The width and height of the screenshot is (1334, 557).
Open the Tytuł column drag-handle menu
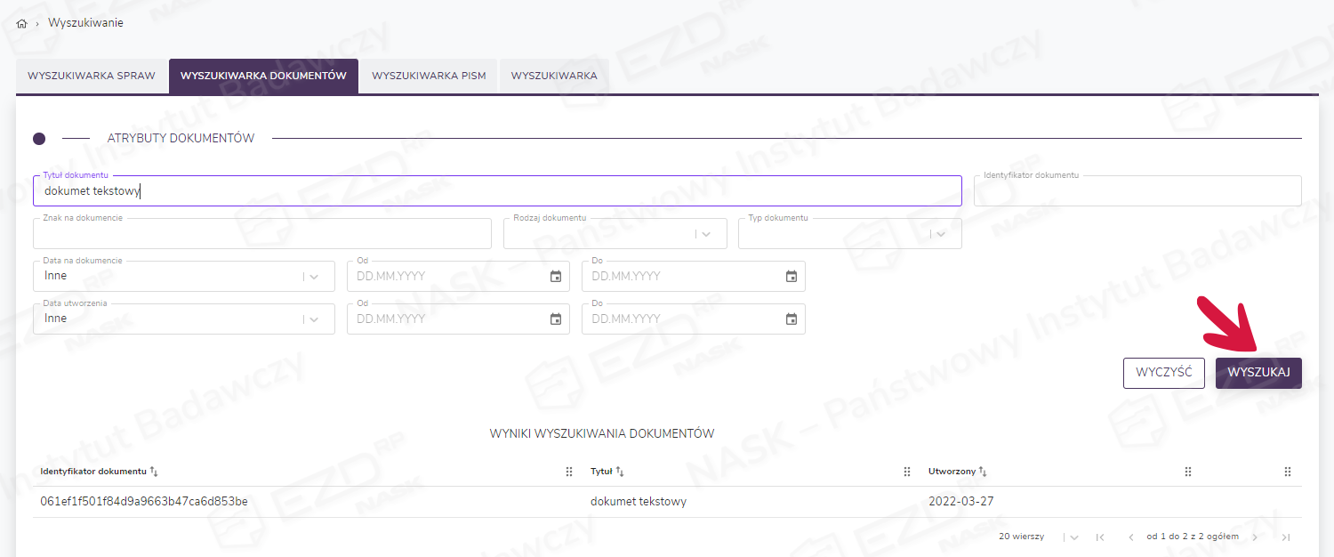coord(907,472)
